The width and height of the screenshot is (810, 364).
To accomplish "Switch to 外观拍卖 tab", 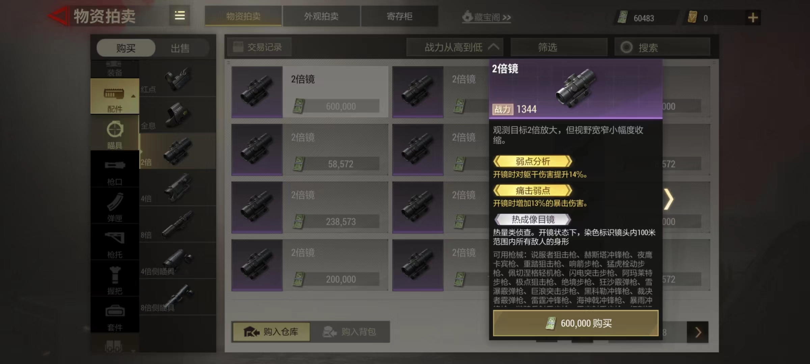I will [321, 16].
